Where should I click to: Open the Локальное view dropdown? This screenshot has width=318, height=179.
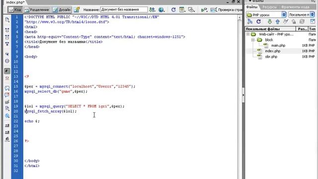pyautogui.click(x=302, y=15)
